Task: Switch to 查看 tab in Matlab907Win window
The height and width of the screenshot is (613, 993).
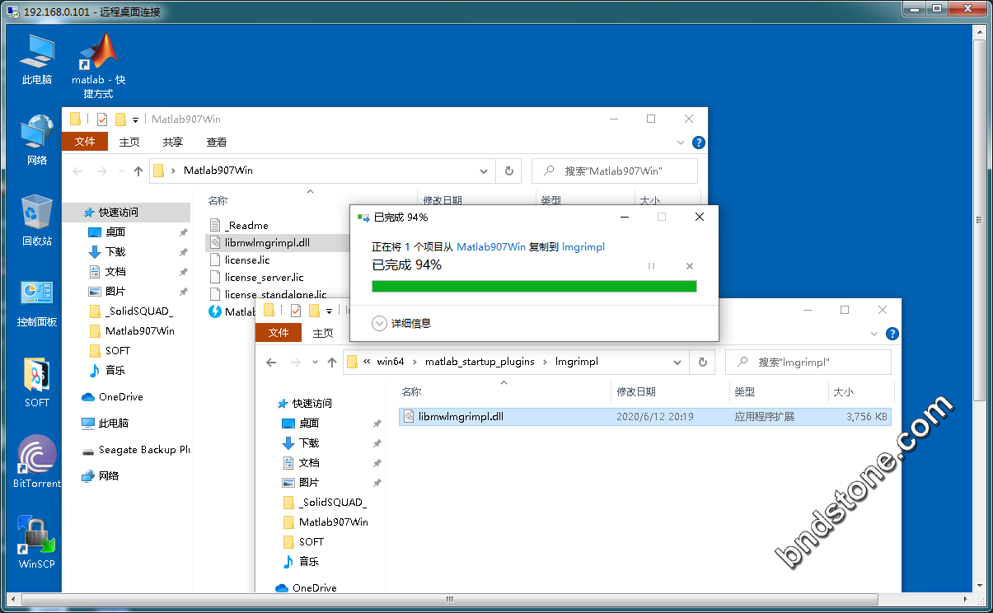Action: click(x=217, y=142)
